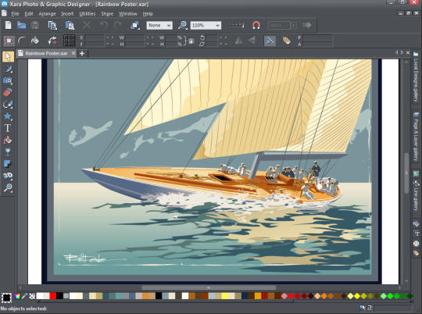
Task: Open the Colour gallery wheel icon
Action: pos(416,244)
